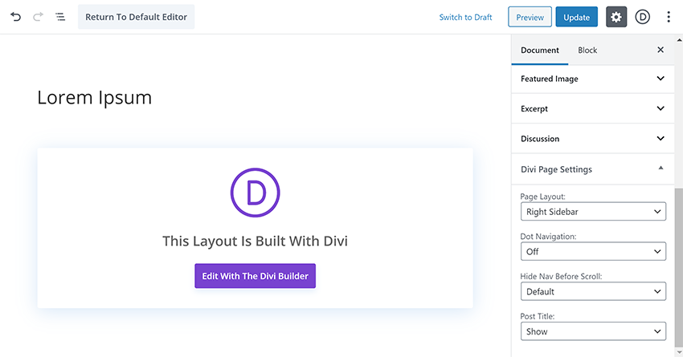Click Switch to Draft link
This screenshot has width=683, height=357.
pos(465,18)
